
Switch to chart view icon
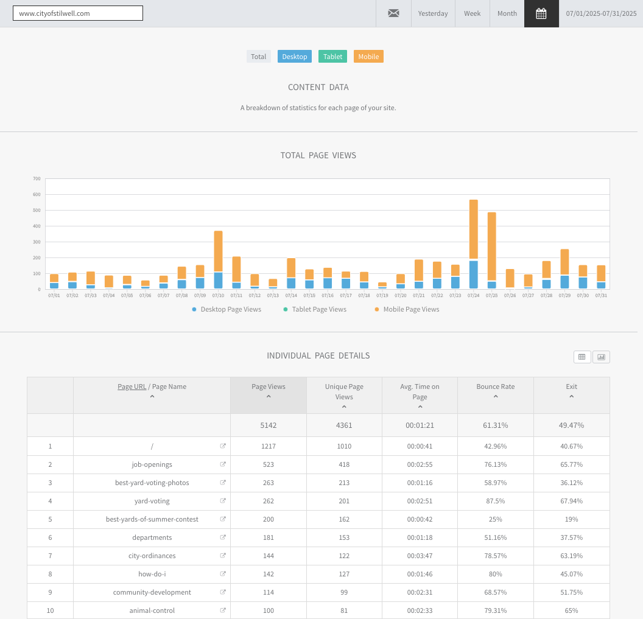601,357
